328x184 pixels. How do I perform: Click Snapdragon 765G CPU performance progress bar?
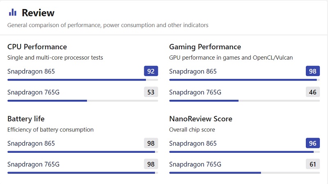click(83, 101)
